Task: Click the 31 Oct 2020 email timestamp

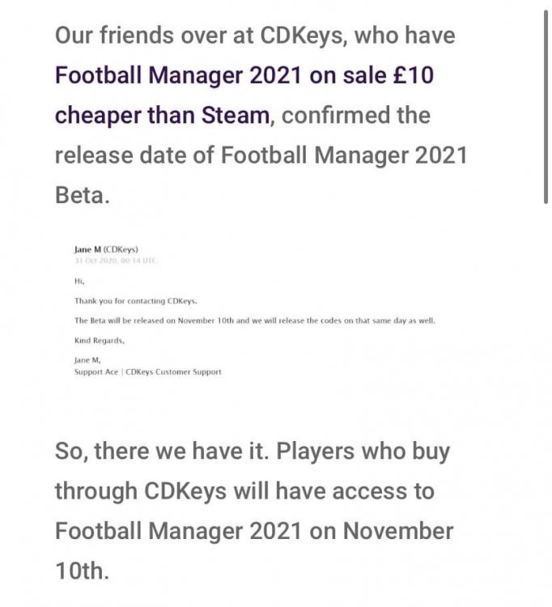Action: (x=116, y=261)
